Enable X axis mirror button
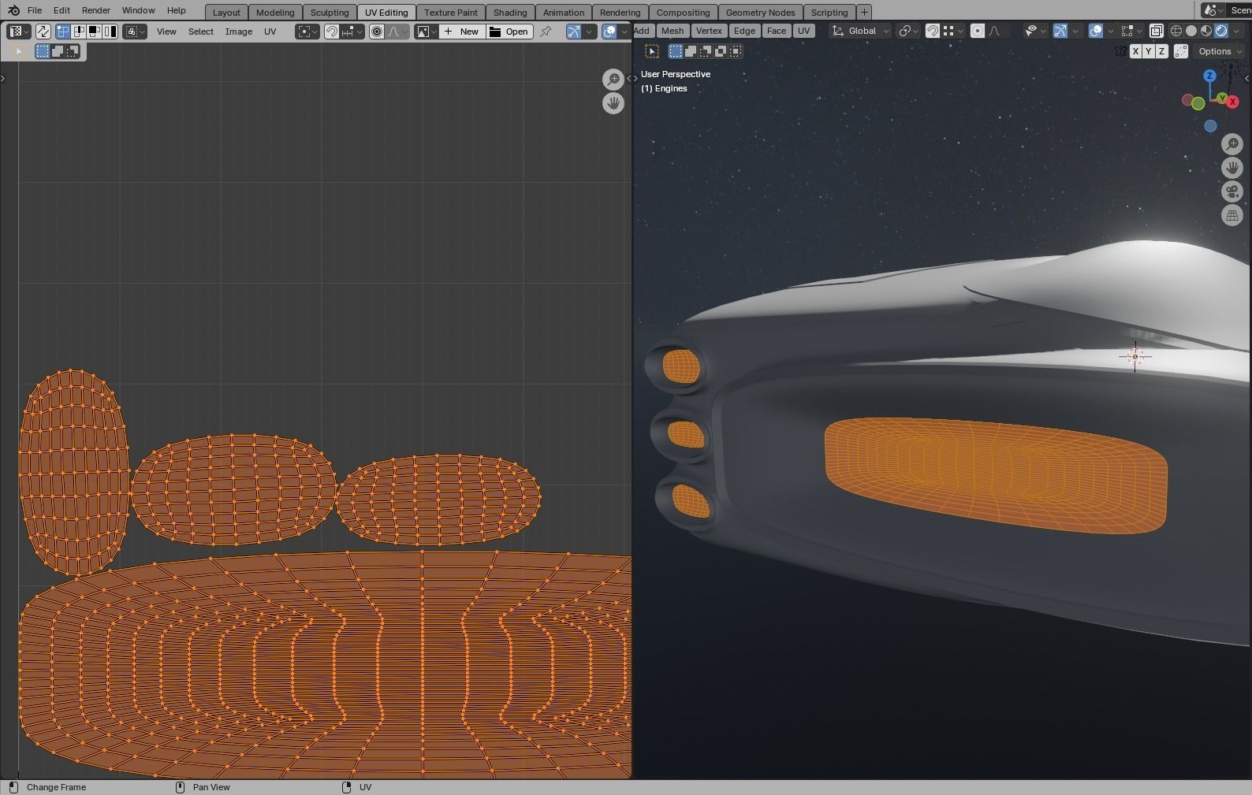Image resolution: width=1252 pixels, height=795 pixels. pyautogui.click(x=1135, y=51)
